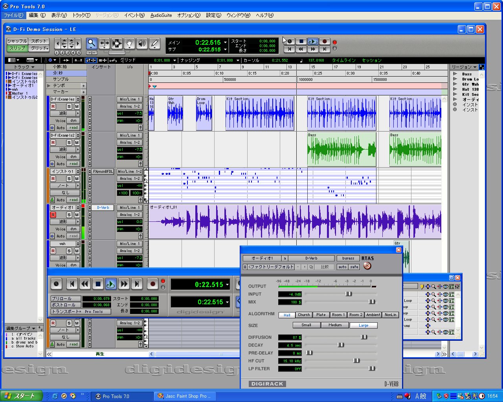Click the faders icon in small window
This screenshot has height=402, width=503.
click(457, 287)
